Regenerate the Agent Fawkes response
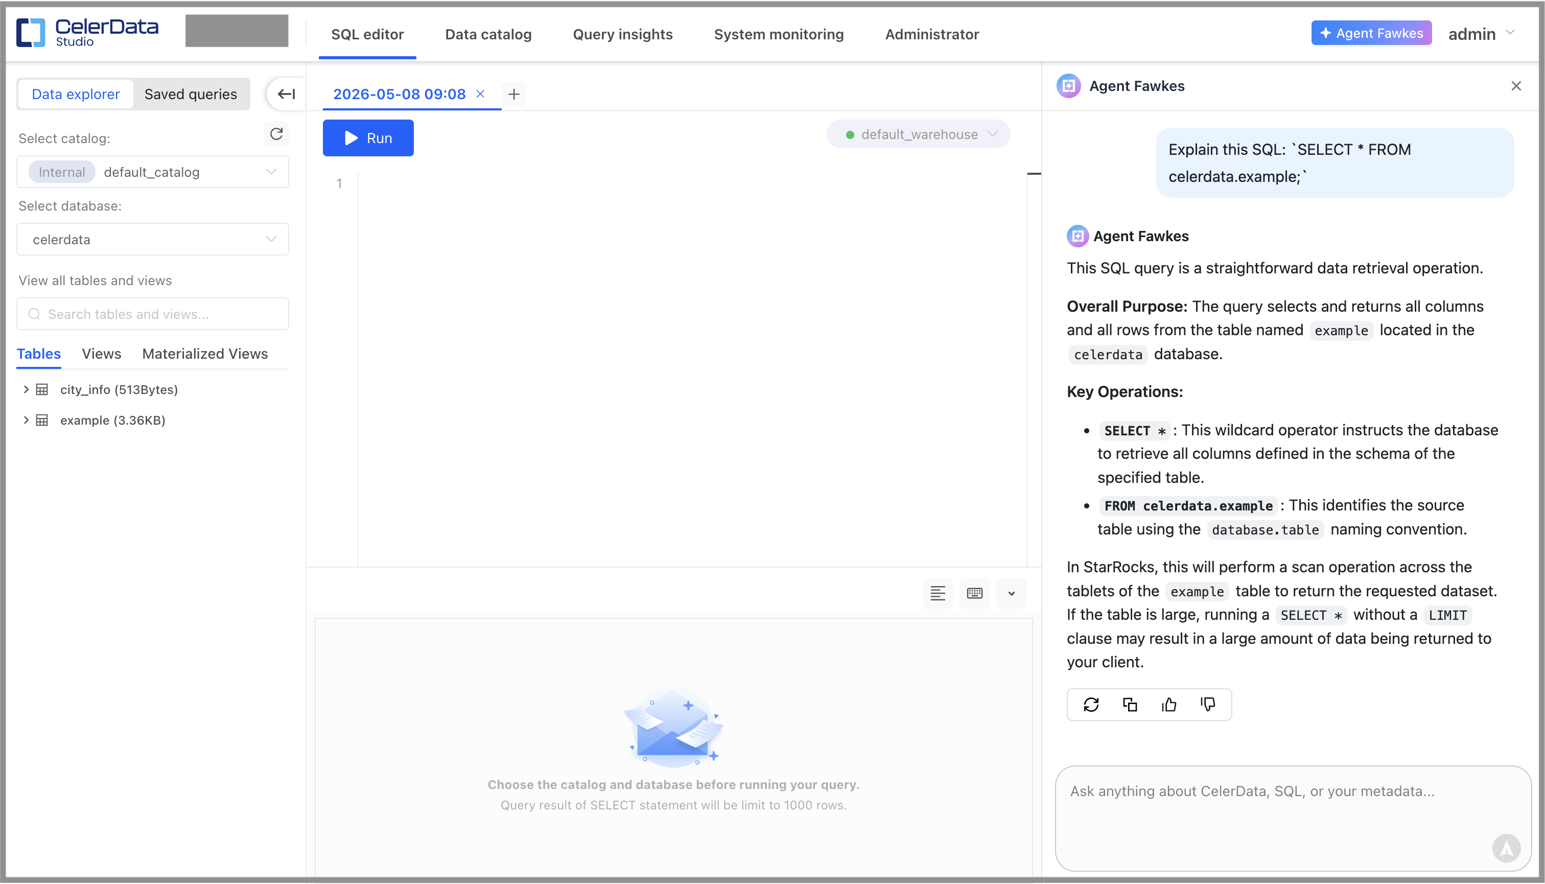Image resolution: width=1545 pixels, height=884 pixels. (x=1091, y=704)
